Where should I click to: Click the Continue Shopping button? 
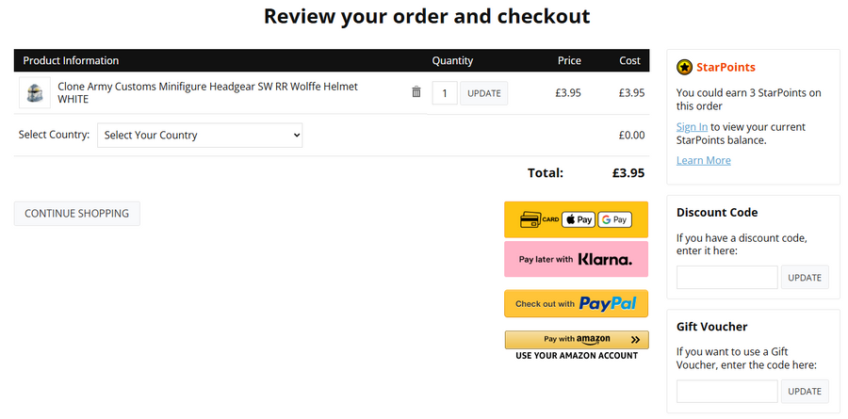[x=77, y=214]
